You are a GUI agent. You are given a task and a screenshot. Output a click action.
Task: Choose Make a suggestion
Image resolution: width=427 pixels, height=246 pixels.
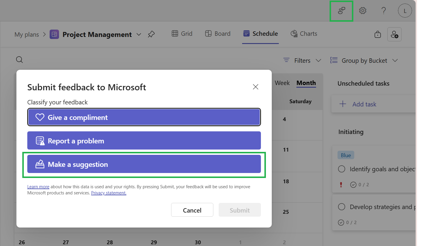(x=144, y=164)
